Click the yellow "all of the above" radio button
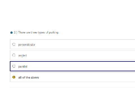Viewport: 135px width, 101px height. coord(14,77)
